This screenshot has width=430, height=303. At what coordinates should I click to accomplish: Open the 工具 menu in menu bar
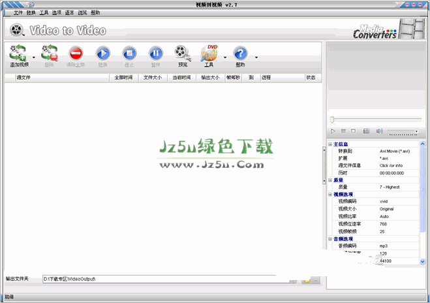click(x=44, y=12)
